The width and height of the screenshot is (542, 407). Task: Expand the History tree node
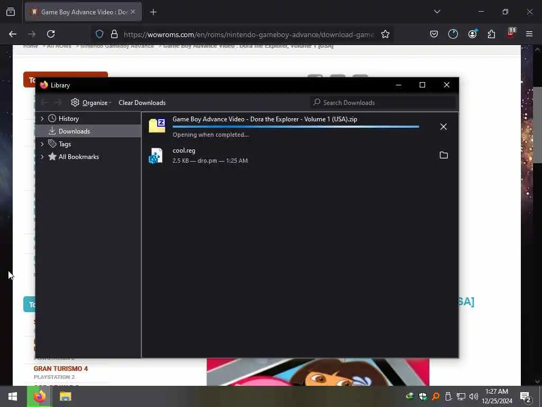pyautogui.click(x=42, y=118)
